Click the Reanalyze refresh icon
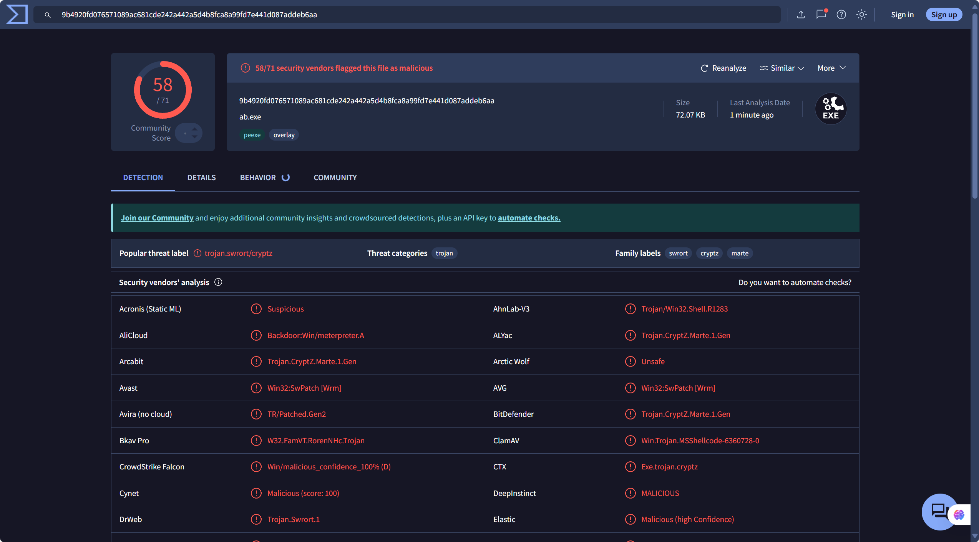Image resolution: width=979 pixels, height=542 pixels. (x=704, y=68)
